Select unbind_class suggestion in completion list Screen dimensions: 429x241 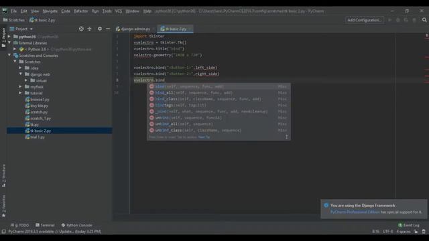tap(219, 131)
